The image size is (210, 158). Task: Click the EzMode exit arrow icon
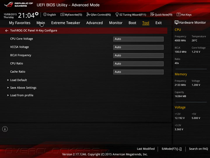point(179,149)
